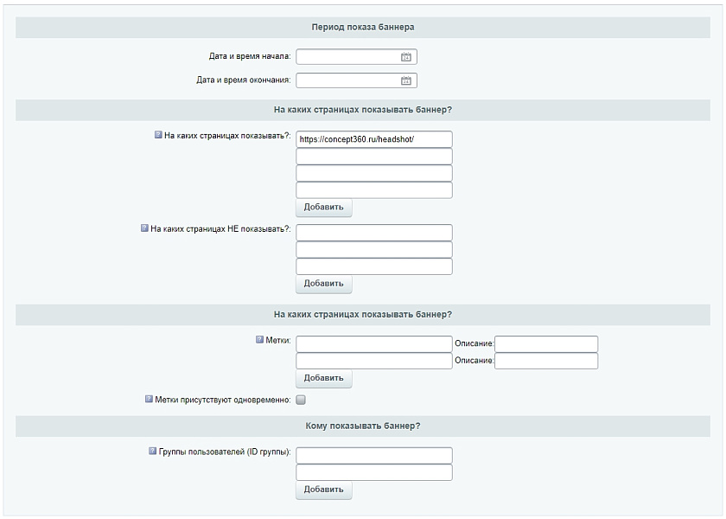Click the field containing concept360.ru/headshot URL

click(374, 139)
